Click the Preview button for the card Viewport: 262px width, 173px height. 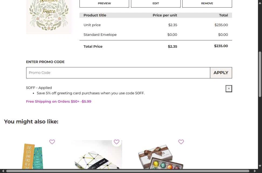[104, 4]
